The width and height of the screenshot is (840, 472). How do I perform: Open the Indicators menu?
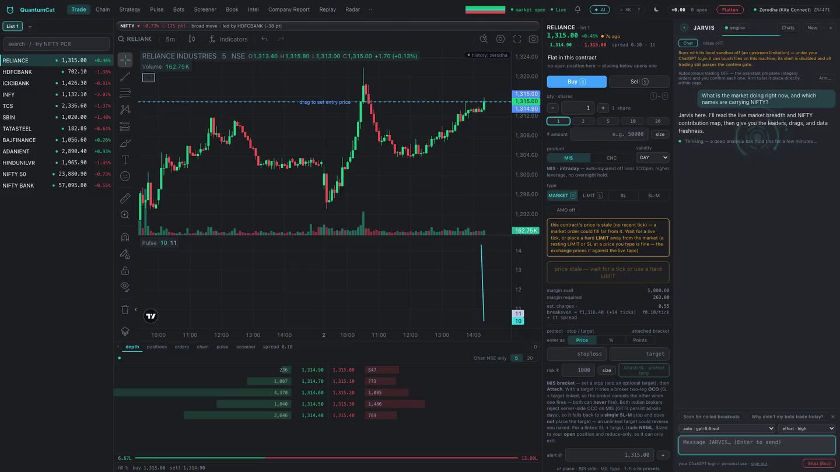click(228, 39)
